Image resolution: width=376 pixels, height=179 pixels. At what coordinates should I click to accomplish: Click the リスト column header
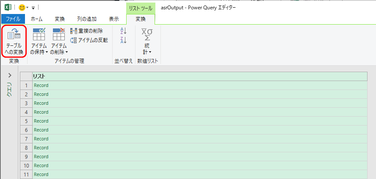(200, 76)
